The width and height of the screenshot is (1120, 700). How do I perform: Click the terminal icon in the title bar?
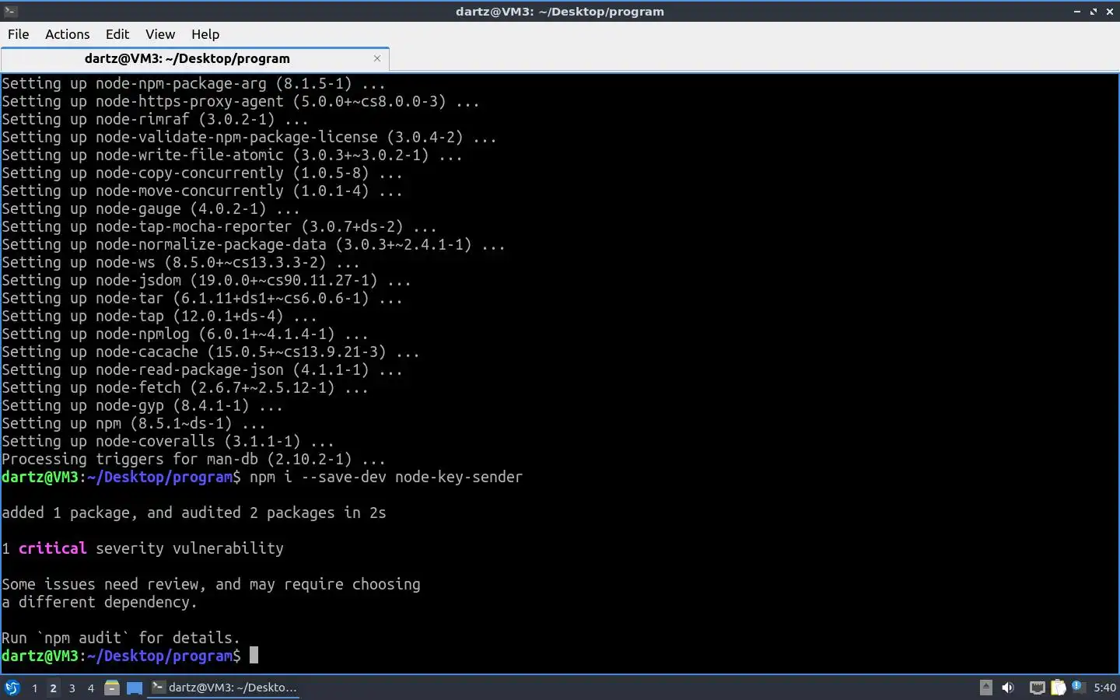(10, 11)
